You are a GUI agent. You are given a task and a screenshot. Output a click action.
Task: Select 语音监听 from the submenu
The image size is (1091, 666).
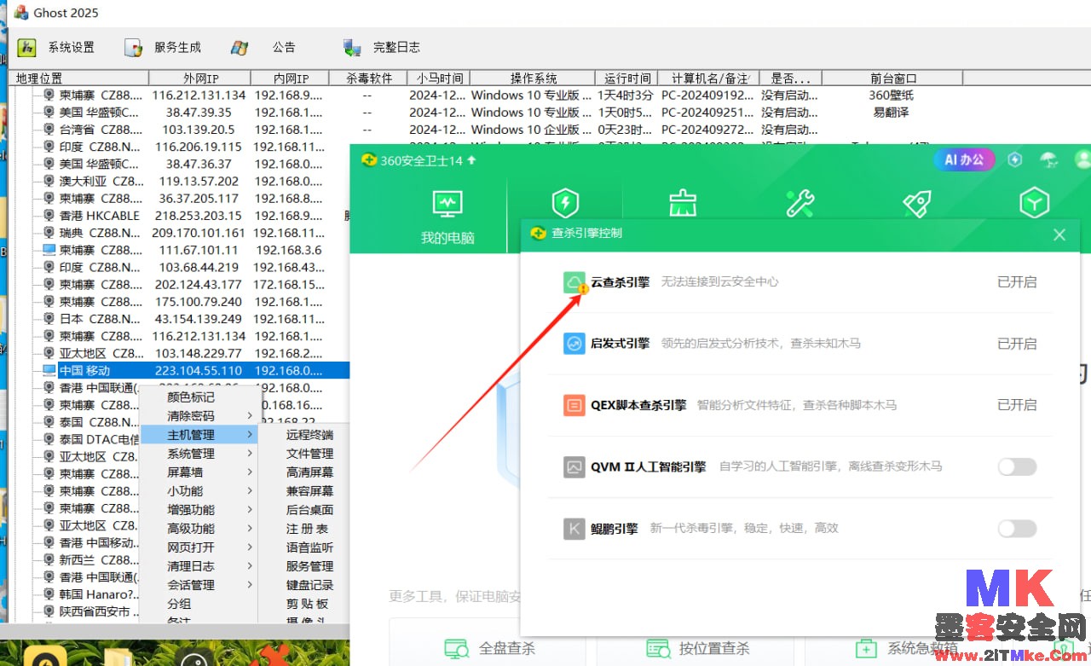(x=309, y=547)
